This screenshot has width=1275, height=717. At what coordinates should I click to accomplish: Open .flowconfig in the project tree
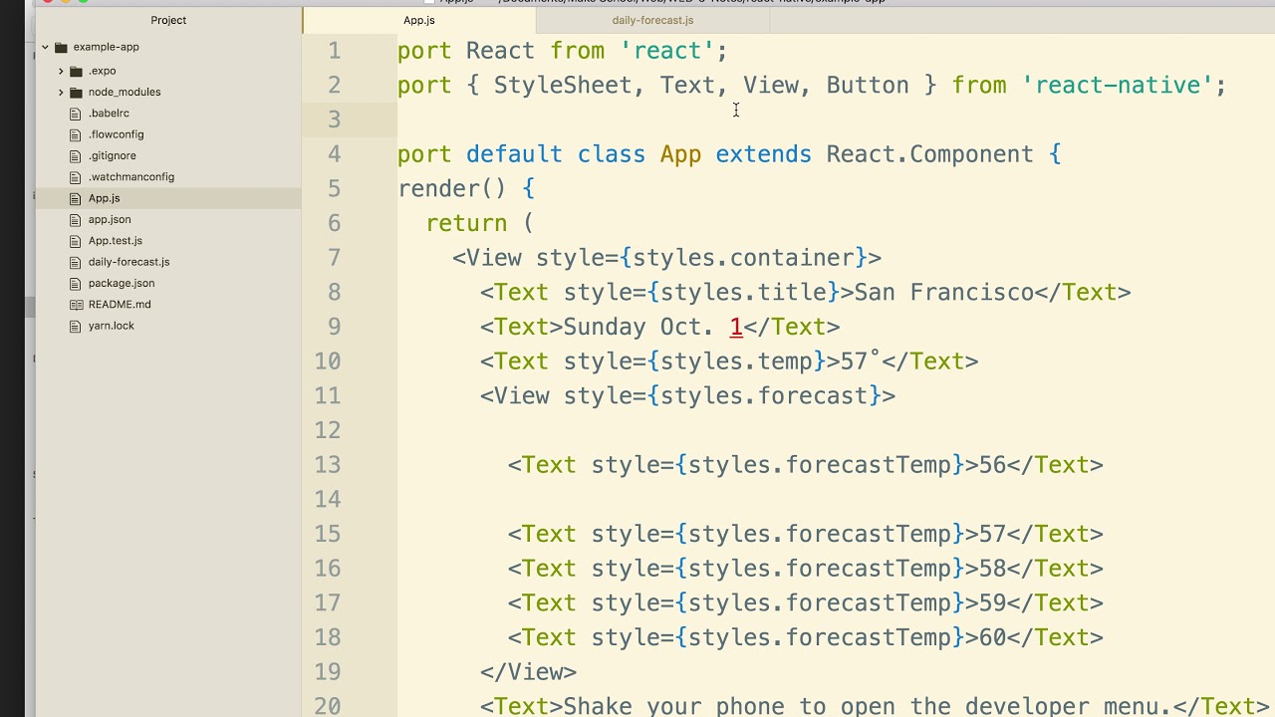click(116, 134)
